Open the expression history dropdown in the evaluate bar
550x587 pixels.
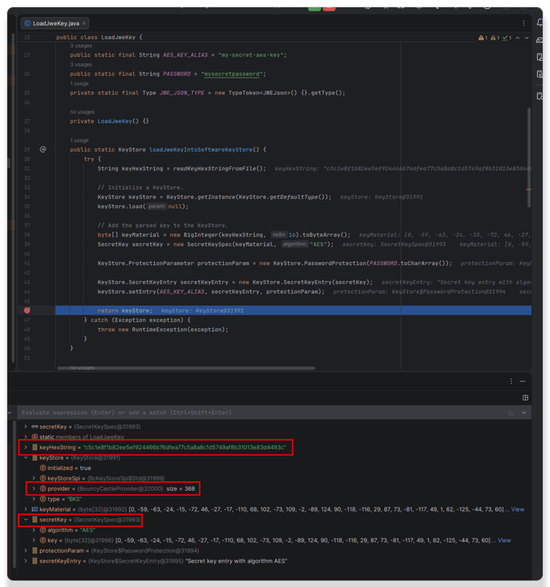click(524, 413)
